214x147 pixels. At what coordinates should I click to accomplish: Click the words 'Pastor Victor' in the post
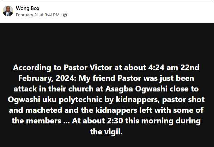coord(88,68)
